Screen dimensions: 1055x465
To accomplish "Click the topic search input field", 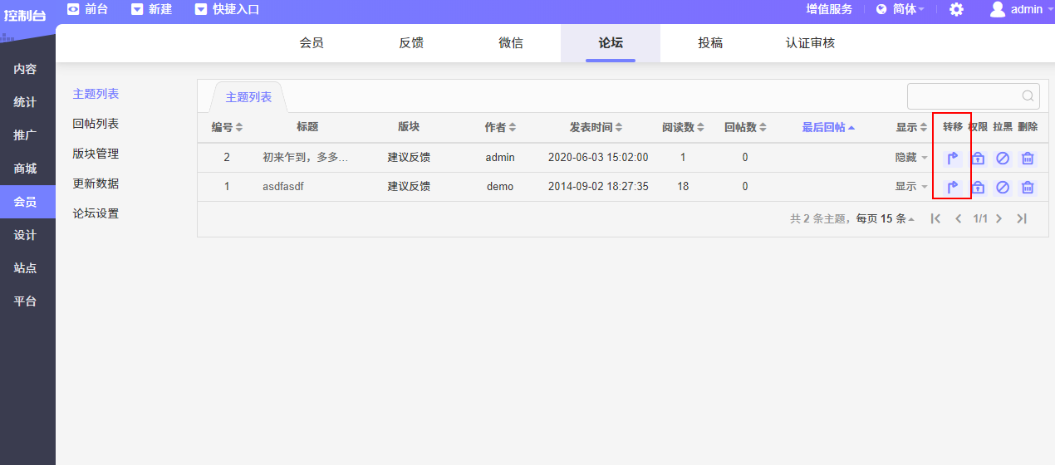I will point(964,95).
